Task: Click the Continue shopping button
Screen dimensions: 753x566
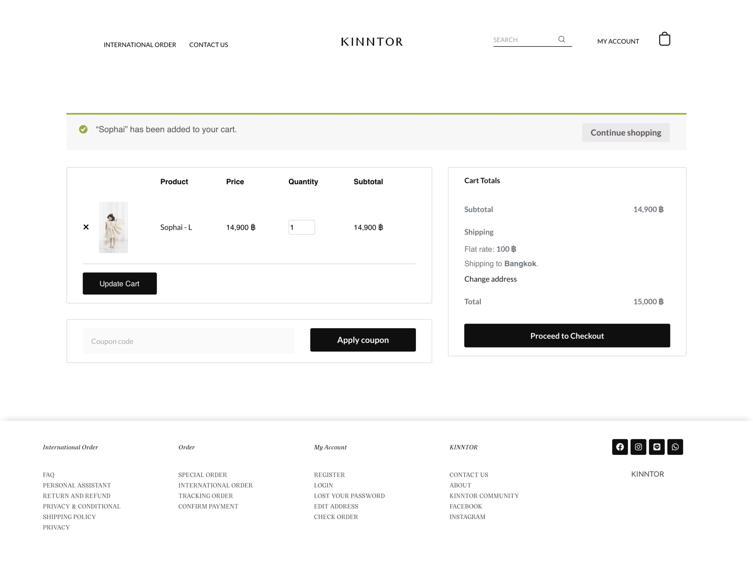Action: coord(625,132)
